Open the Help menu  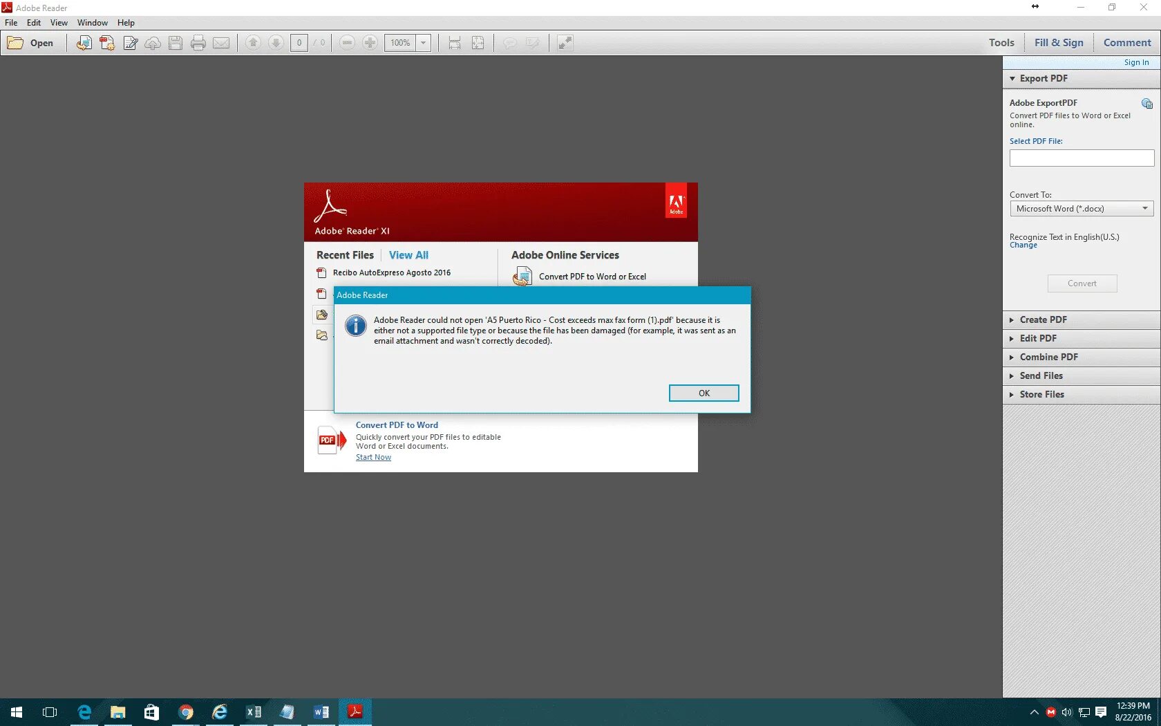(126, 23)
